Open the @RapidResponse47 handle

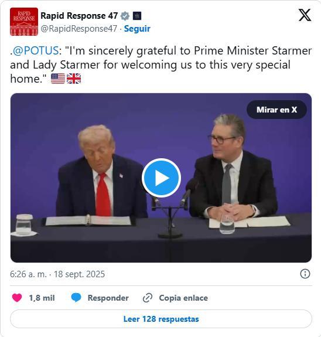point(79,29)
